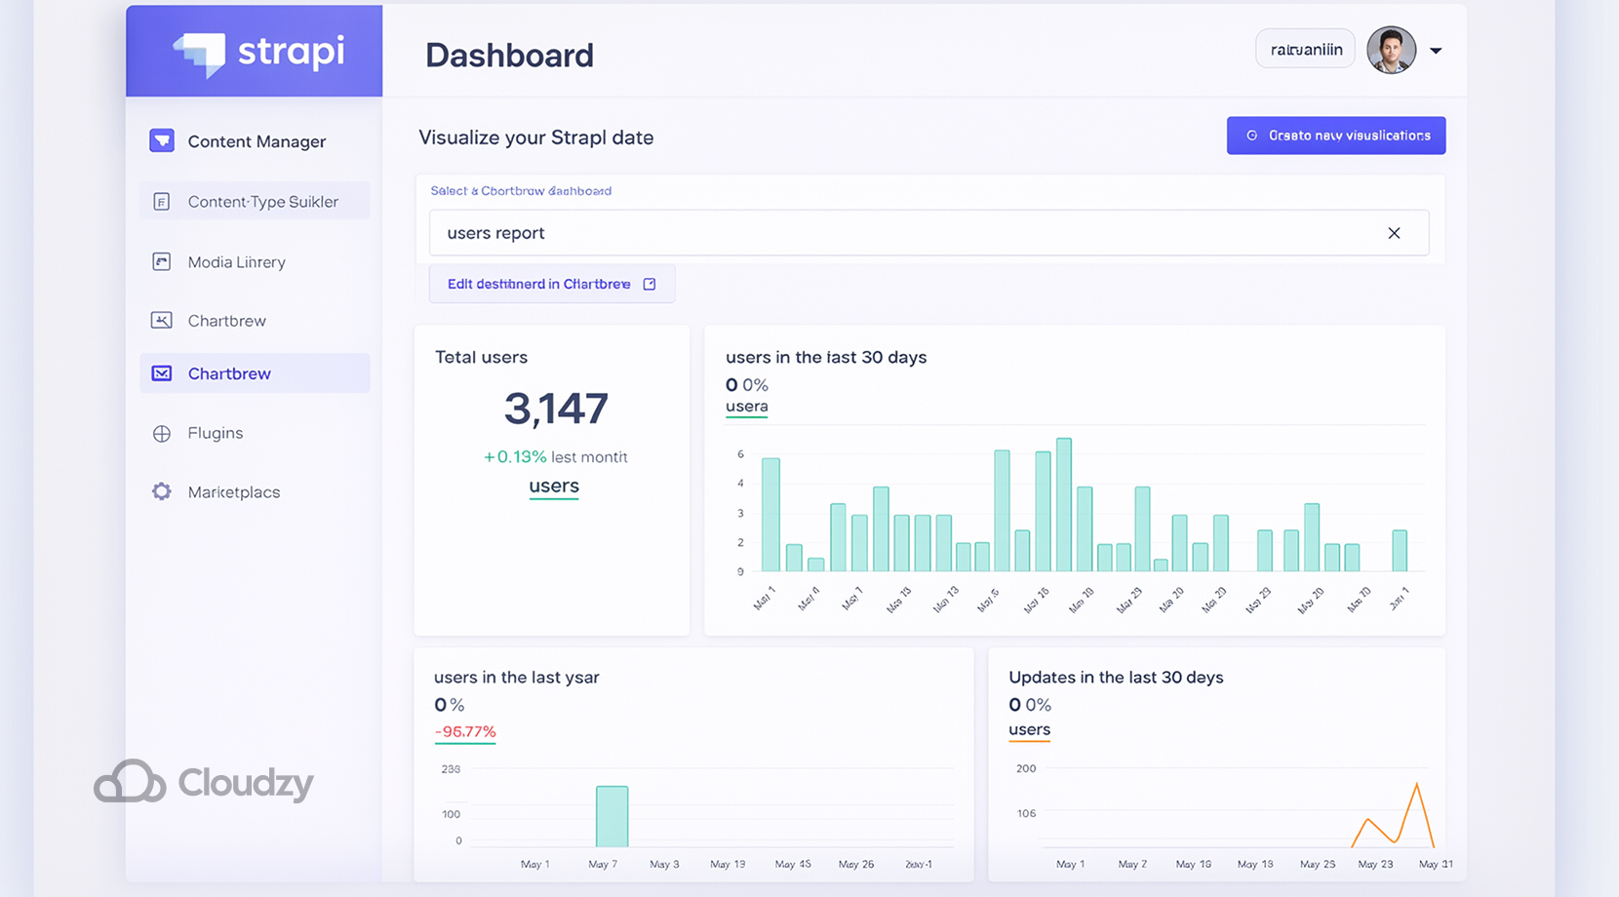Select the highlighted Chartbrew plugin icon

click(162, 372)
